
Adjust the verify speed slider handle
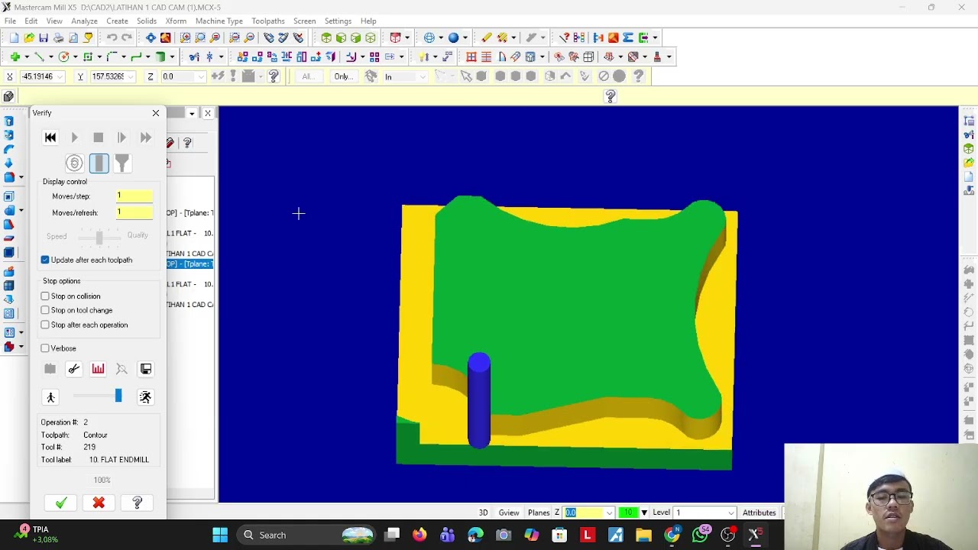(x=118, y=396)
